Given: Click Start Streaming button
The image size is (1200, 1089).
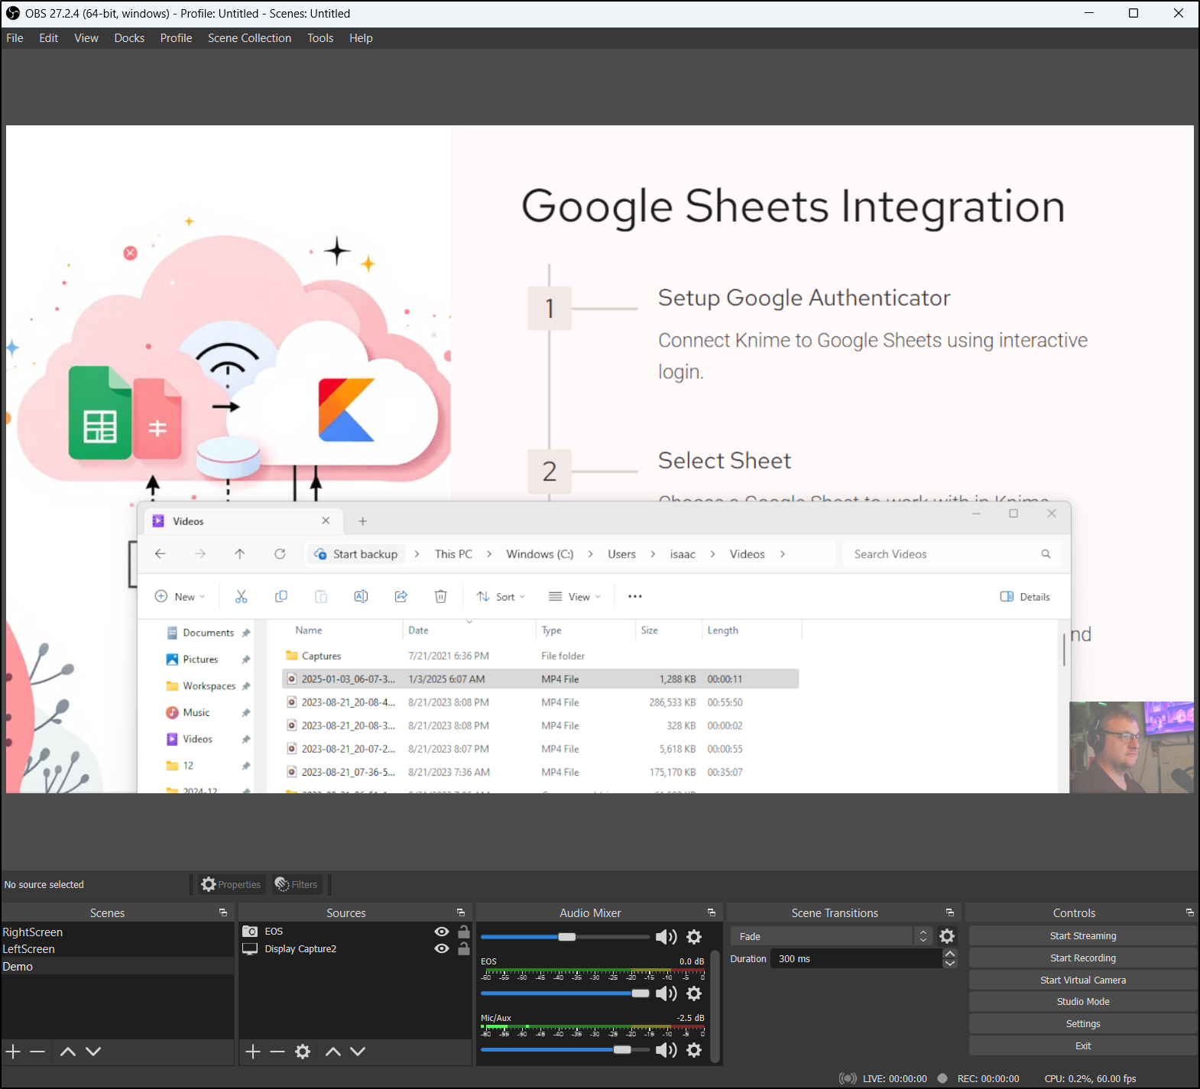Looking at the screenshot, I should (1083, 936).
